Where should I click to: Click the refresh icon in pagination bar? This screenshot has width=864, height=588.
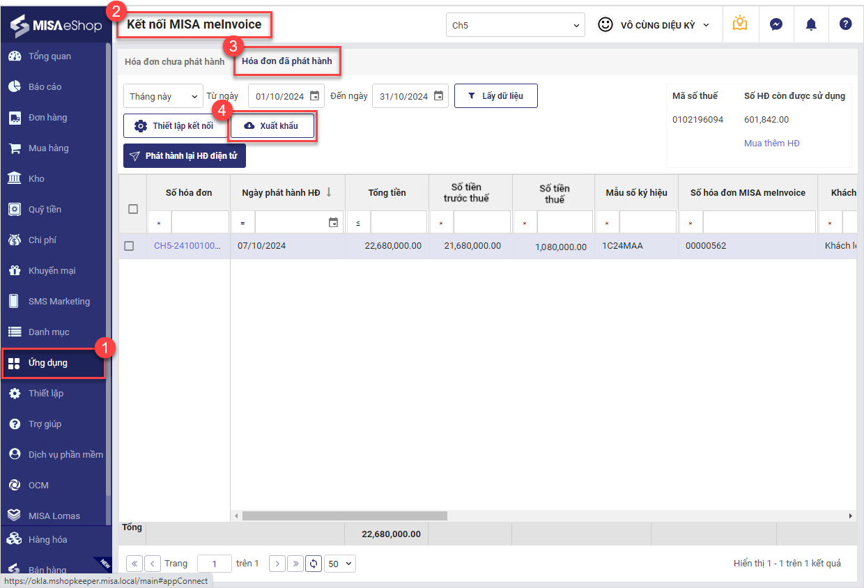[x=314, y=564]
